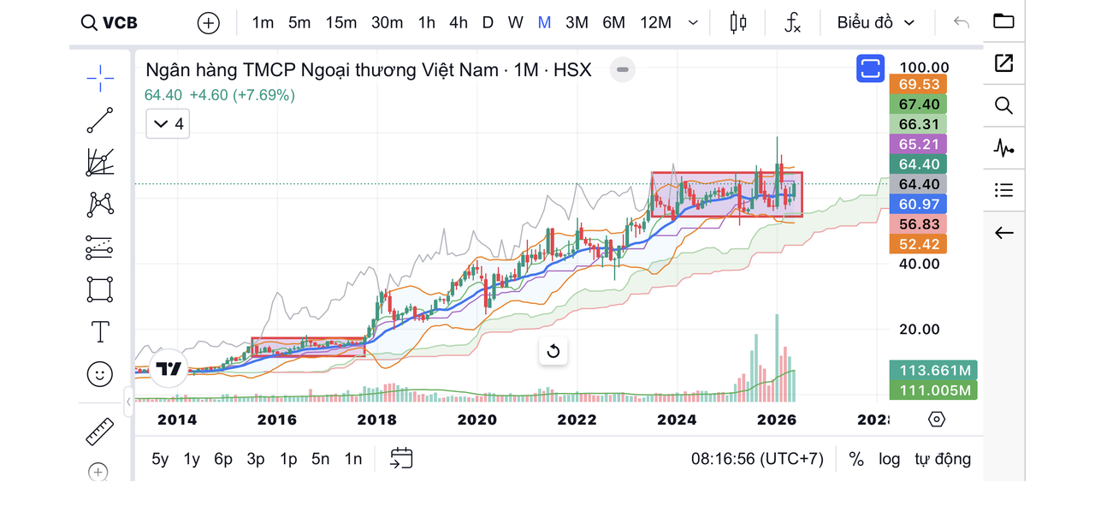Click the magnifier search icon in sidebar
Screen dimensions: 1095x506
pyautogui.click(x=1003, y=105)
